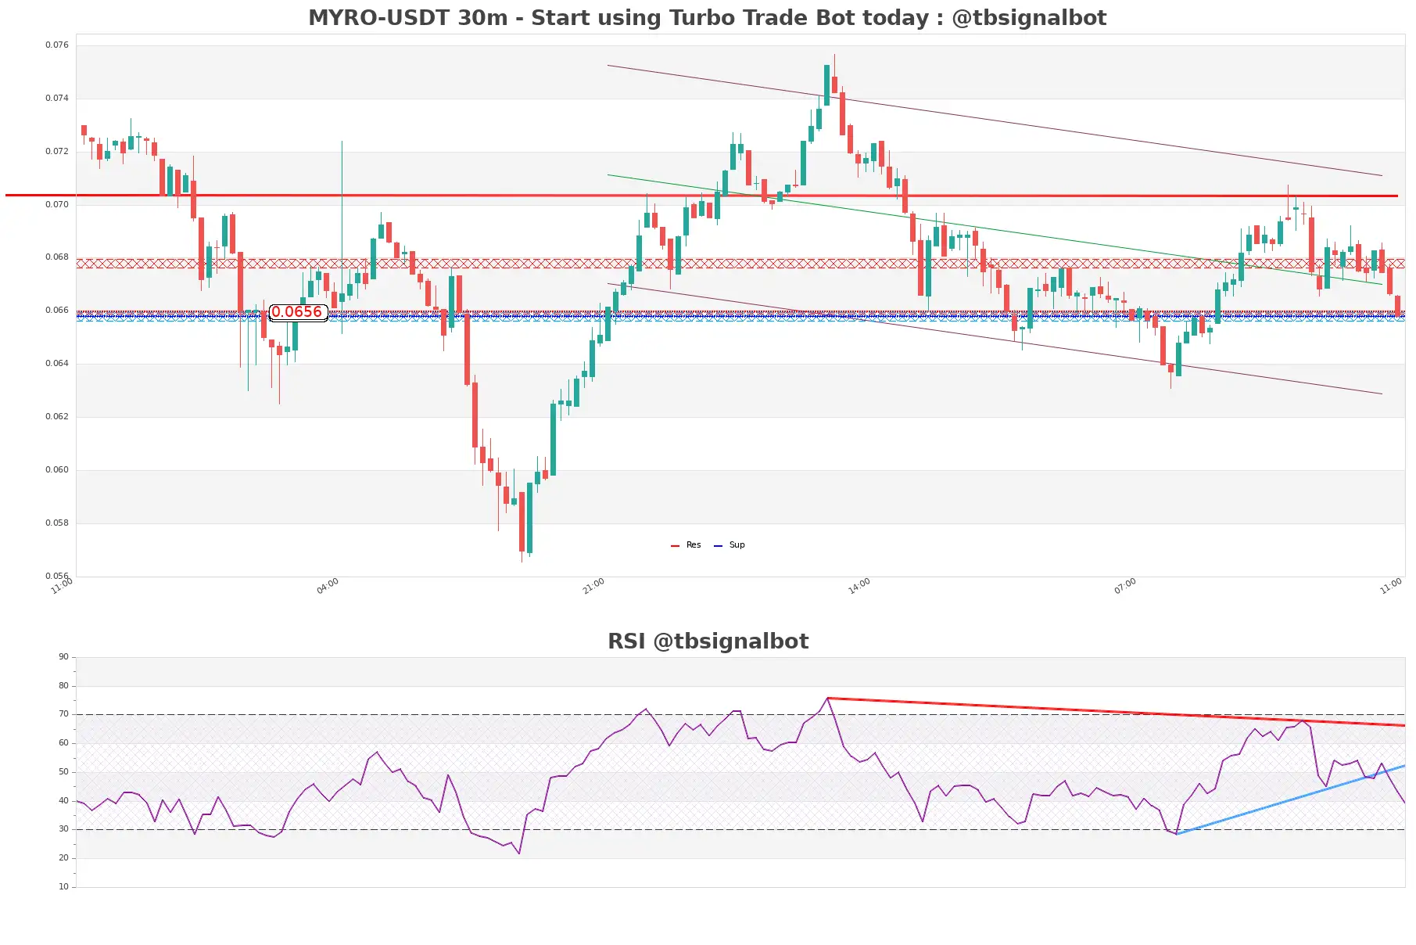Image resolution: width=1416 pixels, height=945 pixels.
Task: Click the 21:00 time axis label
Action: [593, 586]
